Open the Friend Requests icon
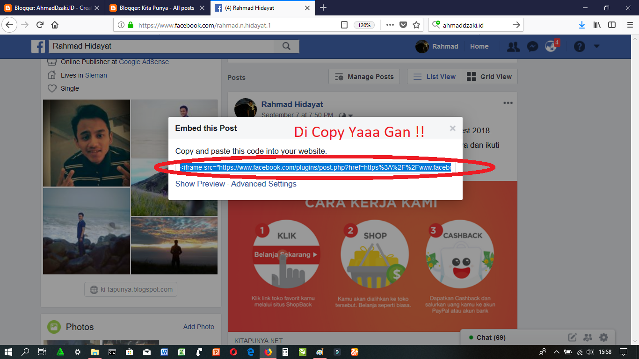The width and height of the screenshot is (639, 359). click(514, 46)
